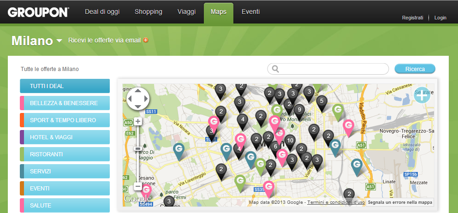The width and height of the screenshot is (458, 213).
Task: Focus the deal search input field
Action: click(328, 69)
